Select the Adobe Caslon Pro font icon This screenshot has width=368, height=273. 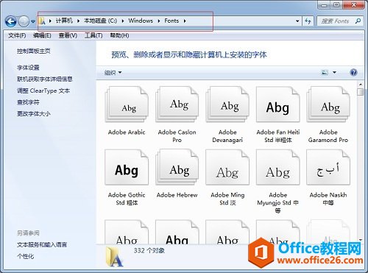[x=177, y=104]
